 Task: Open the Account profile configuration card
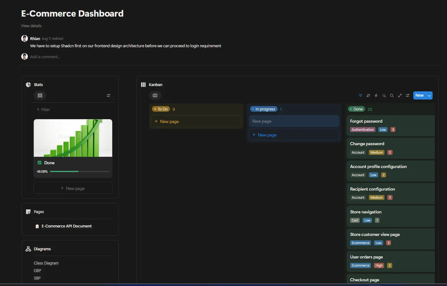[x=391, y=171]
